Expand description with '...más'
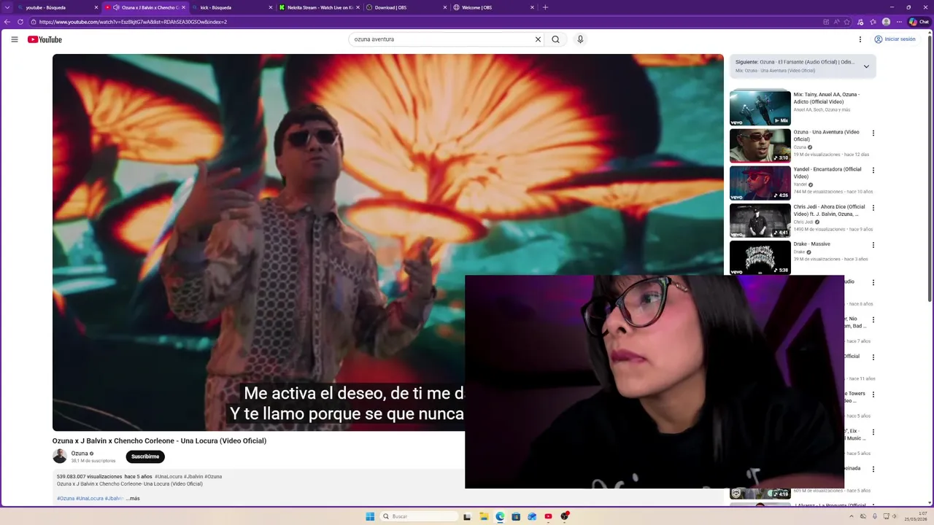Image resolution: width=934 pixels, height=525 pixels. pos(133,499)
